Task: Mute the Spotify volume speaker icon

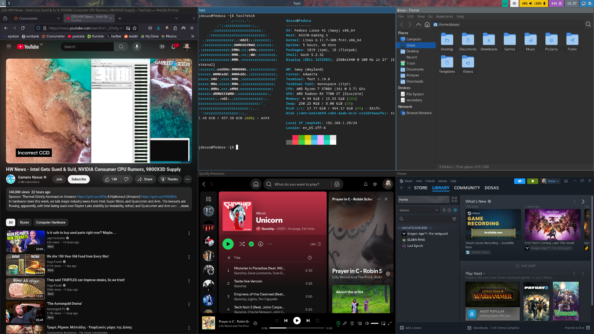Action: pos(367,323)
